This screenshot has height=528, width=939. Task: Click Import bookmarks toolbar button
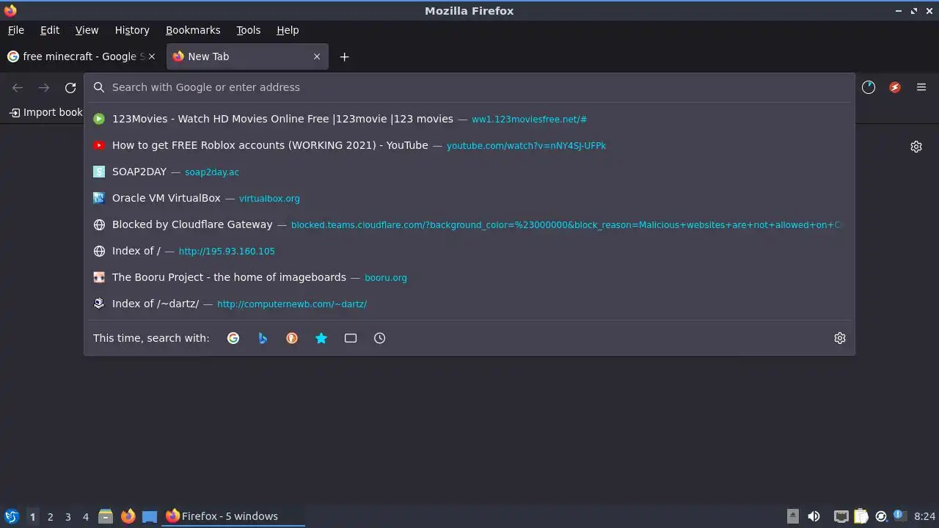(x=45, y=112)
